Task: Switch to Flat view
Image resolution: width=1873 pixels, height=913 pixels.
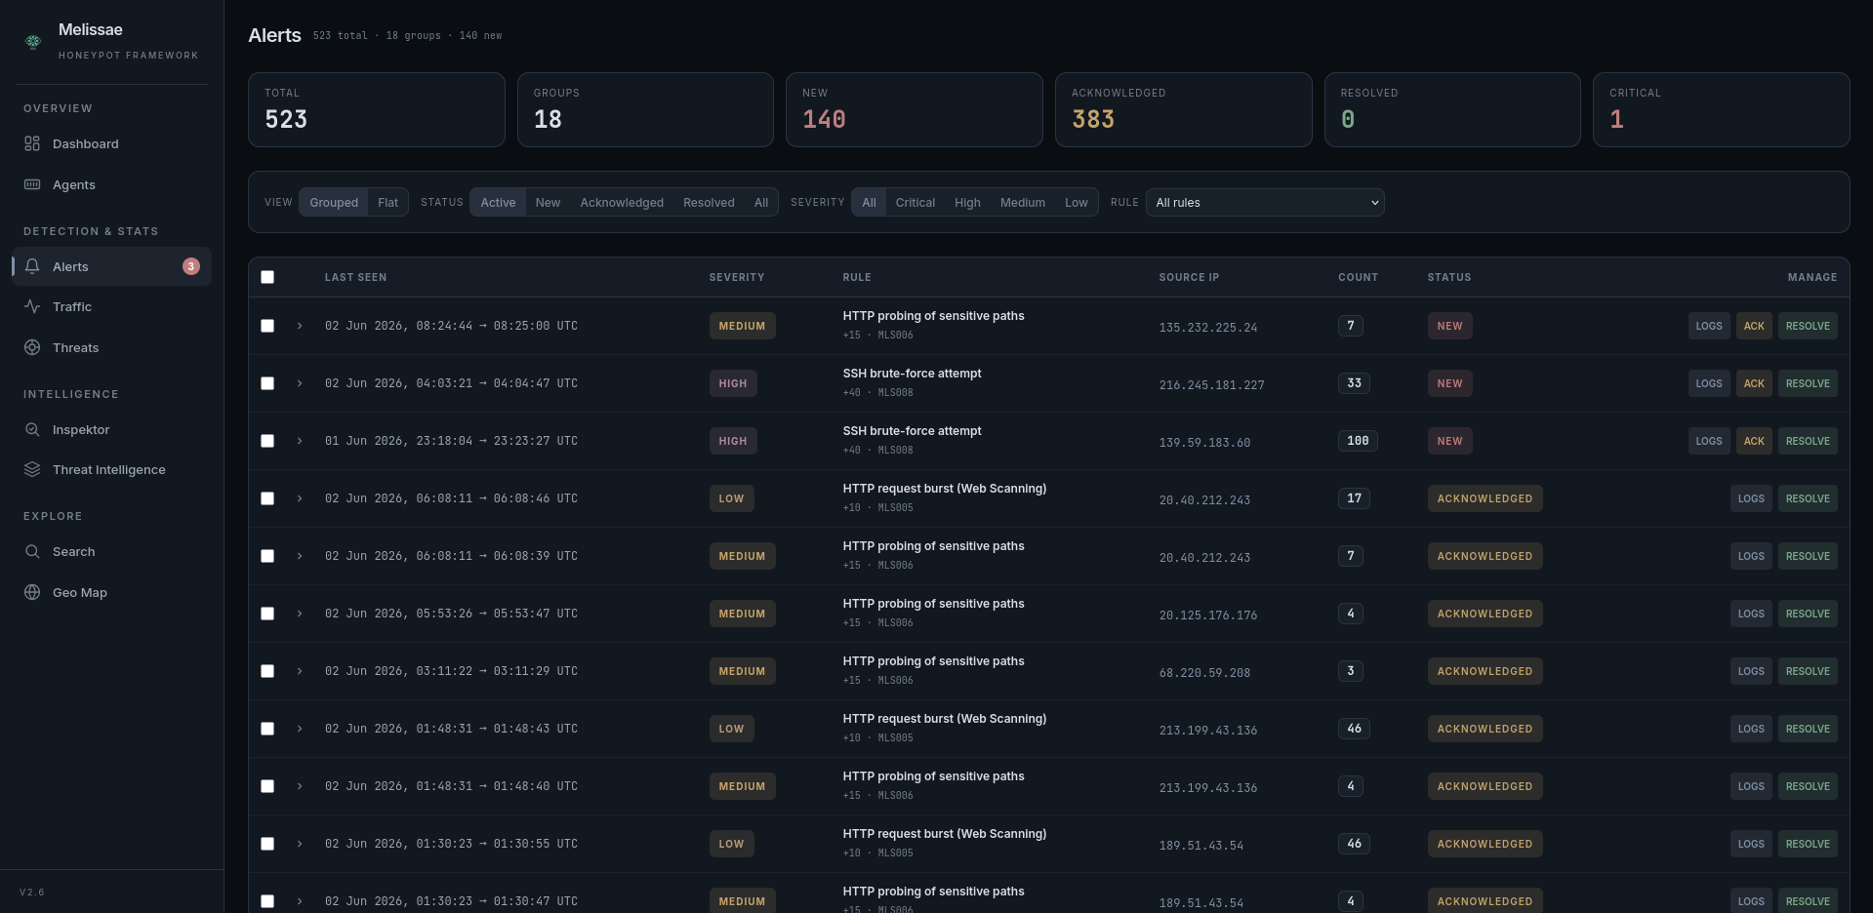Action: (x=387, y=202)
